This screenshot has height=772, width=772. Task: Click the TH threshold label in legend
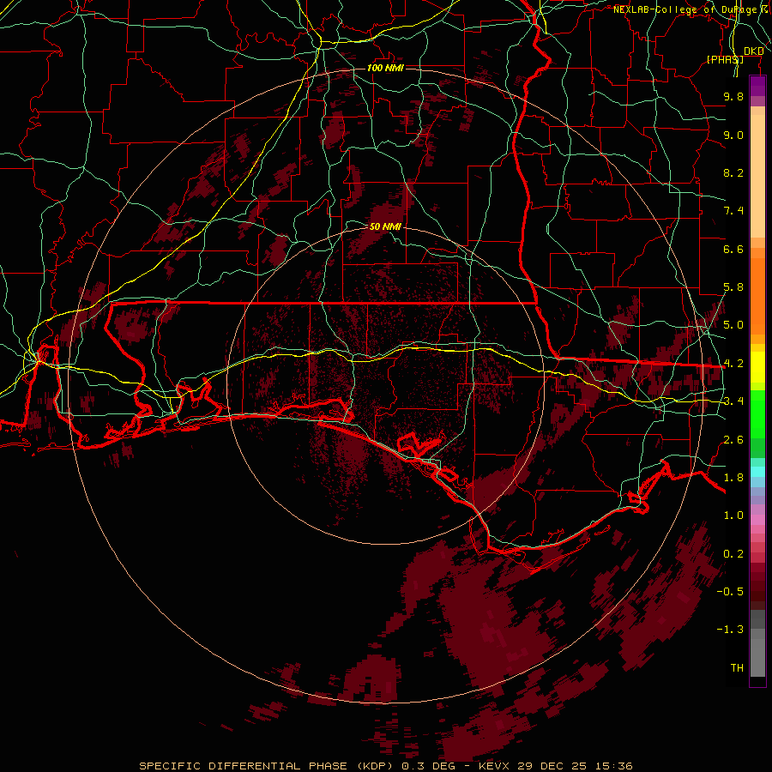click(737, 668)
